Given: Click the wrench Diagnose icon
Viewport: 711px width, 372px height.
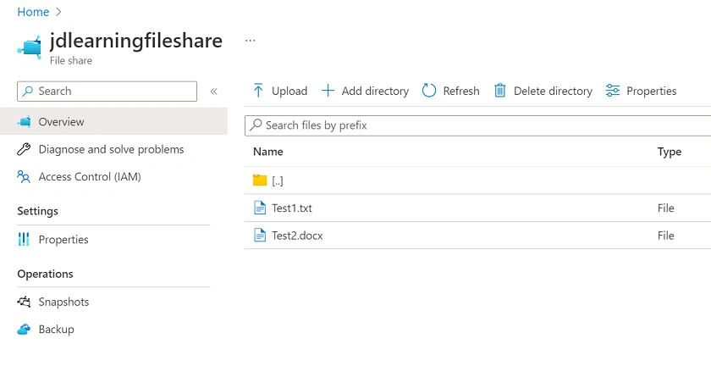Looking at the screenshot, I should (x=24, y=149).
